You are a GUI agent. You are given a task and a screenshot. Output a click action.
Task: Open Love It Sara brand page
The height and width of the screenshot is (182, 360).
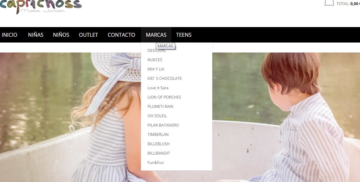pos(158,88)
